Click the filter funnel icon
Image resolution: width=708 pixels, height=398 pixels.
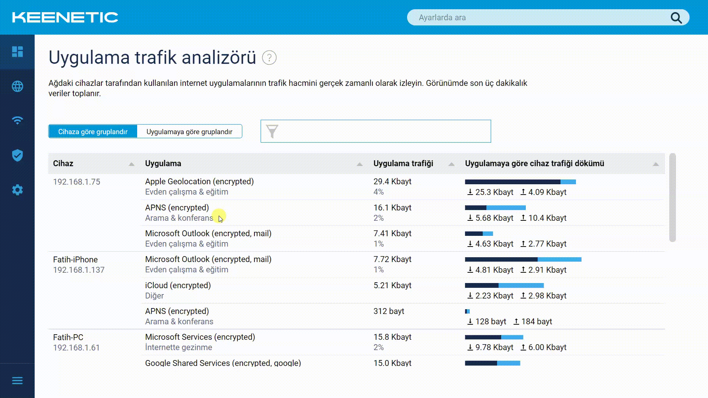[x=272, y=131]
